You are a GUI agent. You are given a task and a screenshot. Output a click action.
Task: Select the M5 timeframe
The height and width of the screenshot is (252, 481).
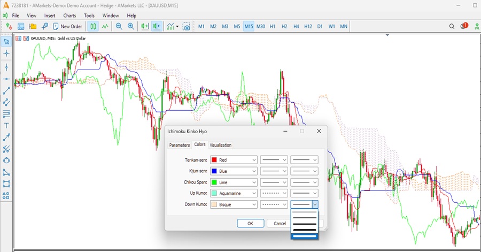[x=237, y=26]
